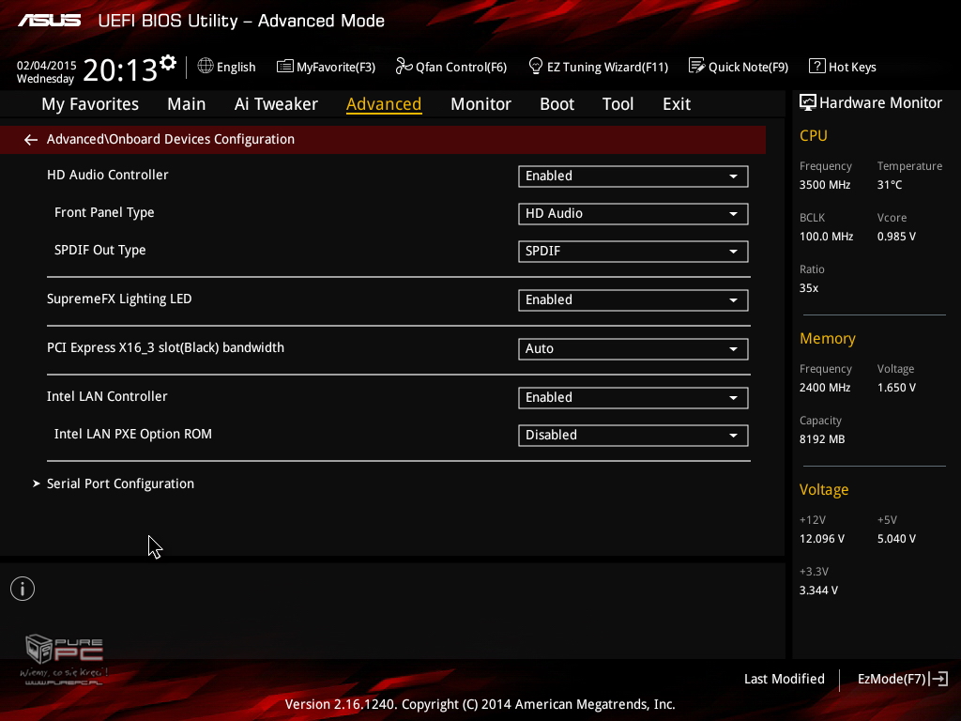Viewport: 961px width, 721px height.
Task: Open the SPDIF Out Type dropdown
Action: (x=633, y=252)
